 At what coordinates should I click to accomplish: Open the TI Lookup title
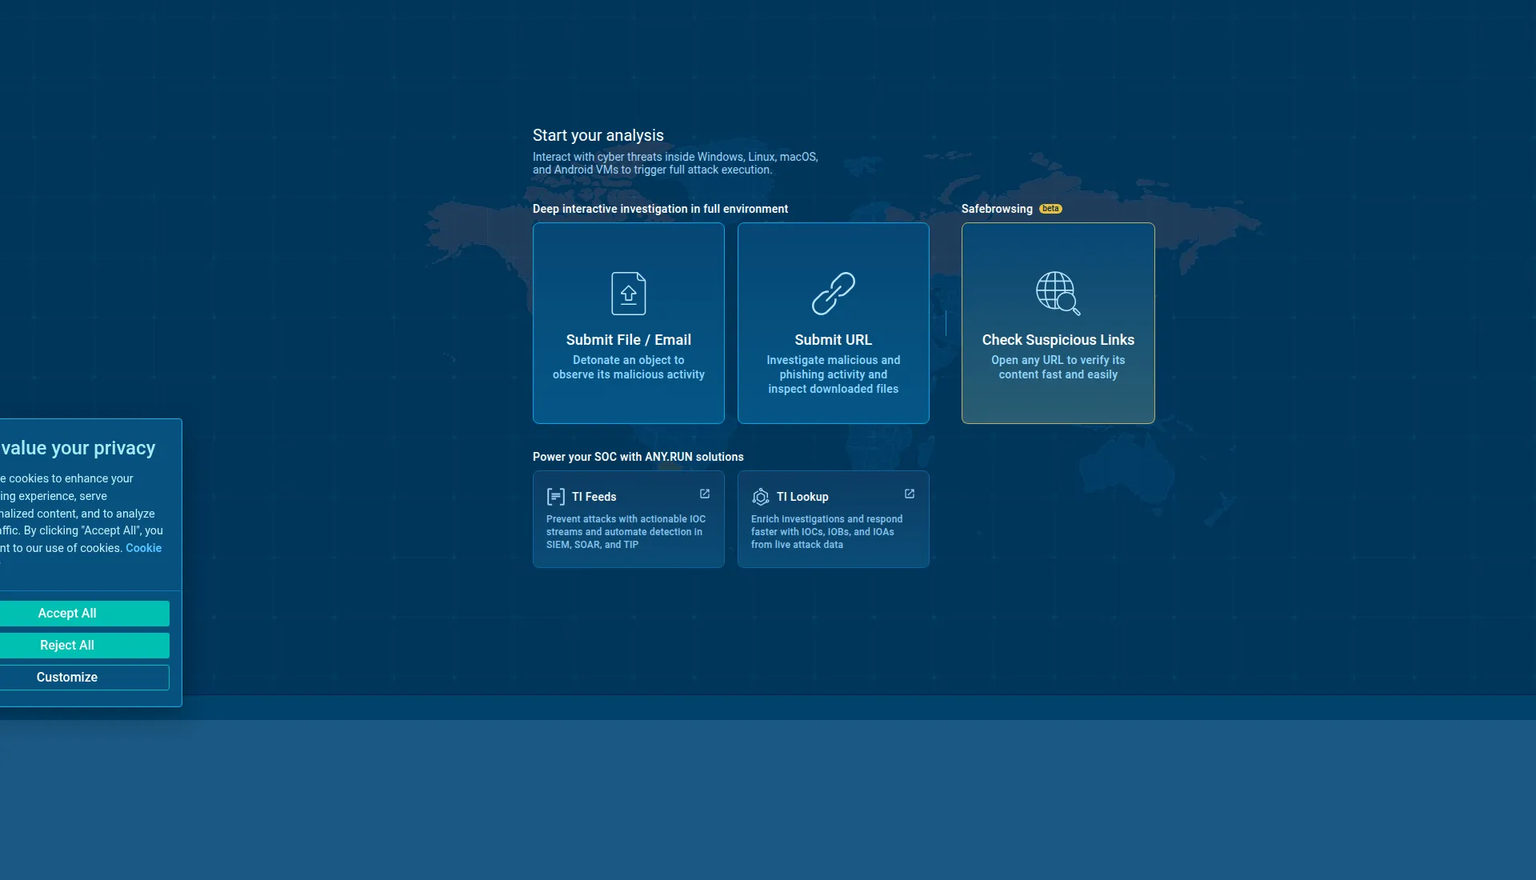coord(802,497)
